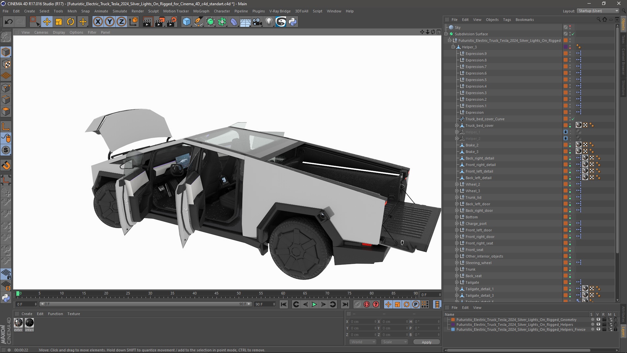
Task: Open the Spline pen tool icon
Action: (199, 22)
